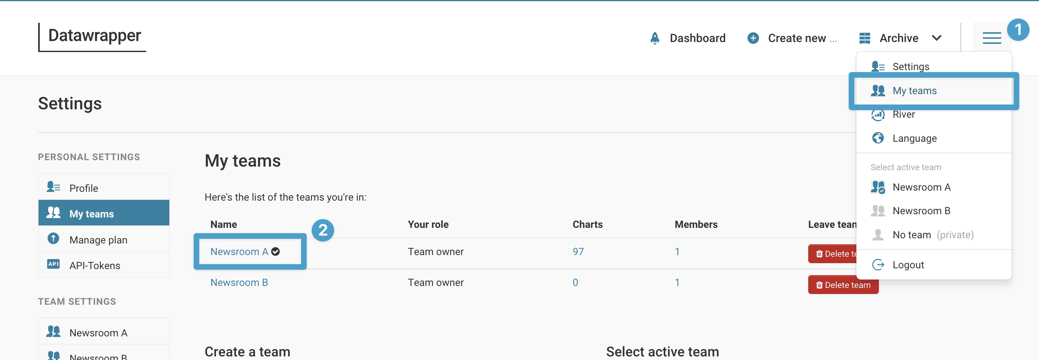This screenshot has width=1039, height=360.
Task: Click Team owner role in Newsroom B row
Action: click(435, 283)
